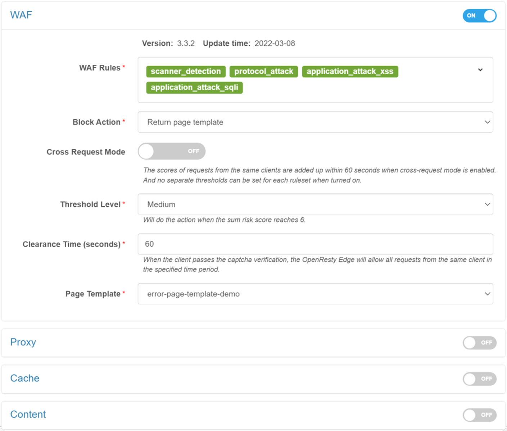Select the protocol_attack rule tag
Image resolution: width=507 pixels, height=431 pixels.
click(264, 71)
